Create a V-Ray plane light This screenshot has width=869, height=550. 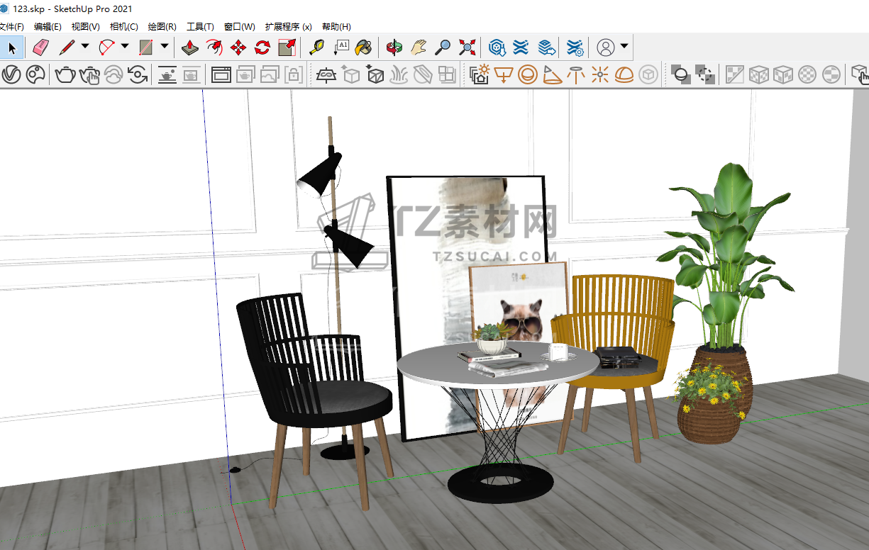pyautogui.click(x=504, y=74)
